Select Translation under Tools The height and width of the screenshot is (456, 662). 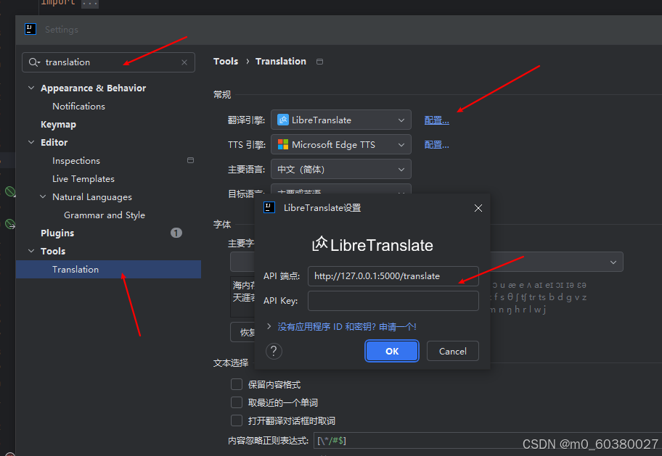[108, 269]
